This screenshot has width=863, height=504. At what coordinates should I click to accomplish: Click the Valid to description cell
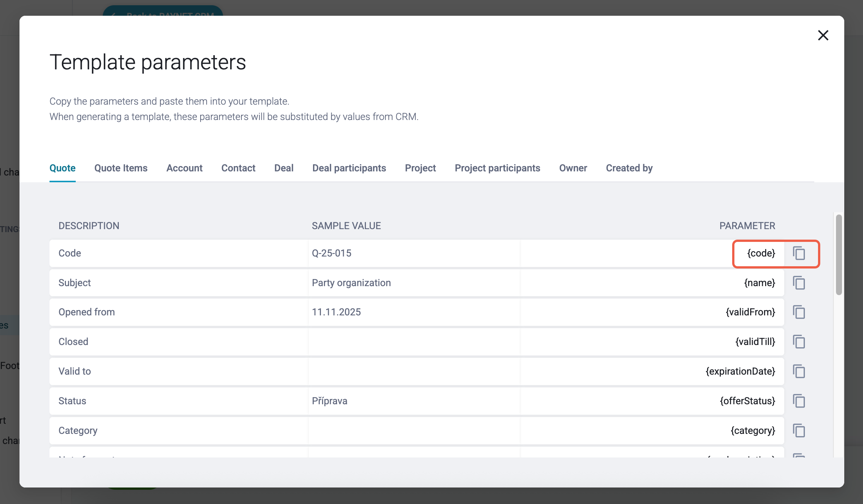coord(179,371)
